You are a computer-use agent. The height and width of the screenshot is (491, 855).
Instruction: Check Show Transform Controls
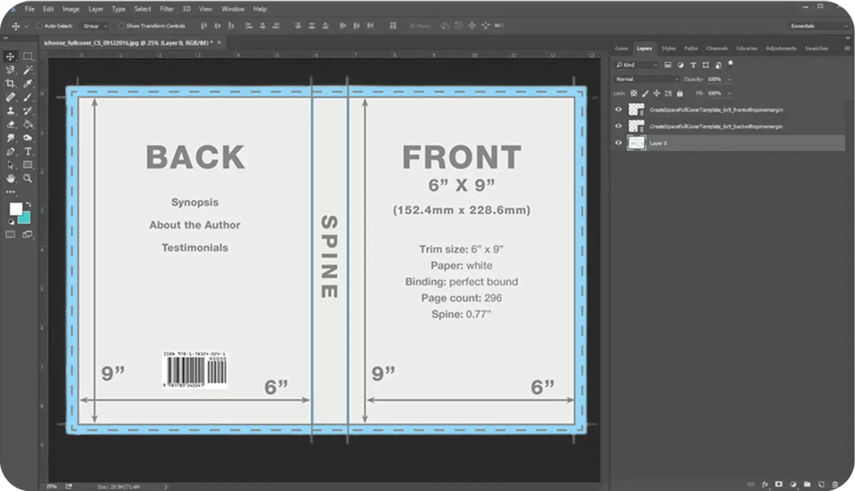point(121,25)
